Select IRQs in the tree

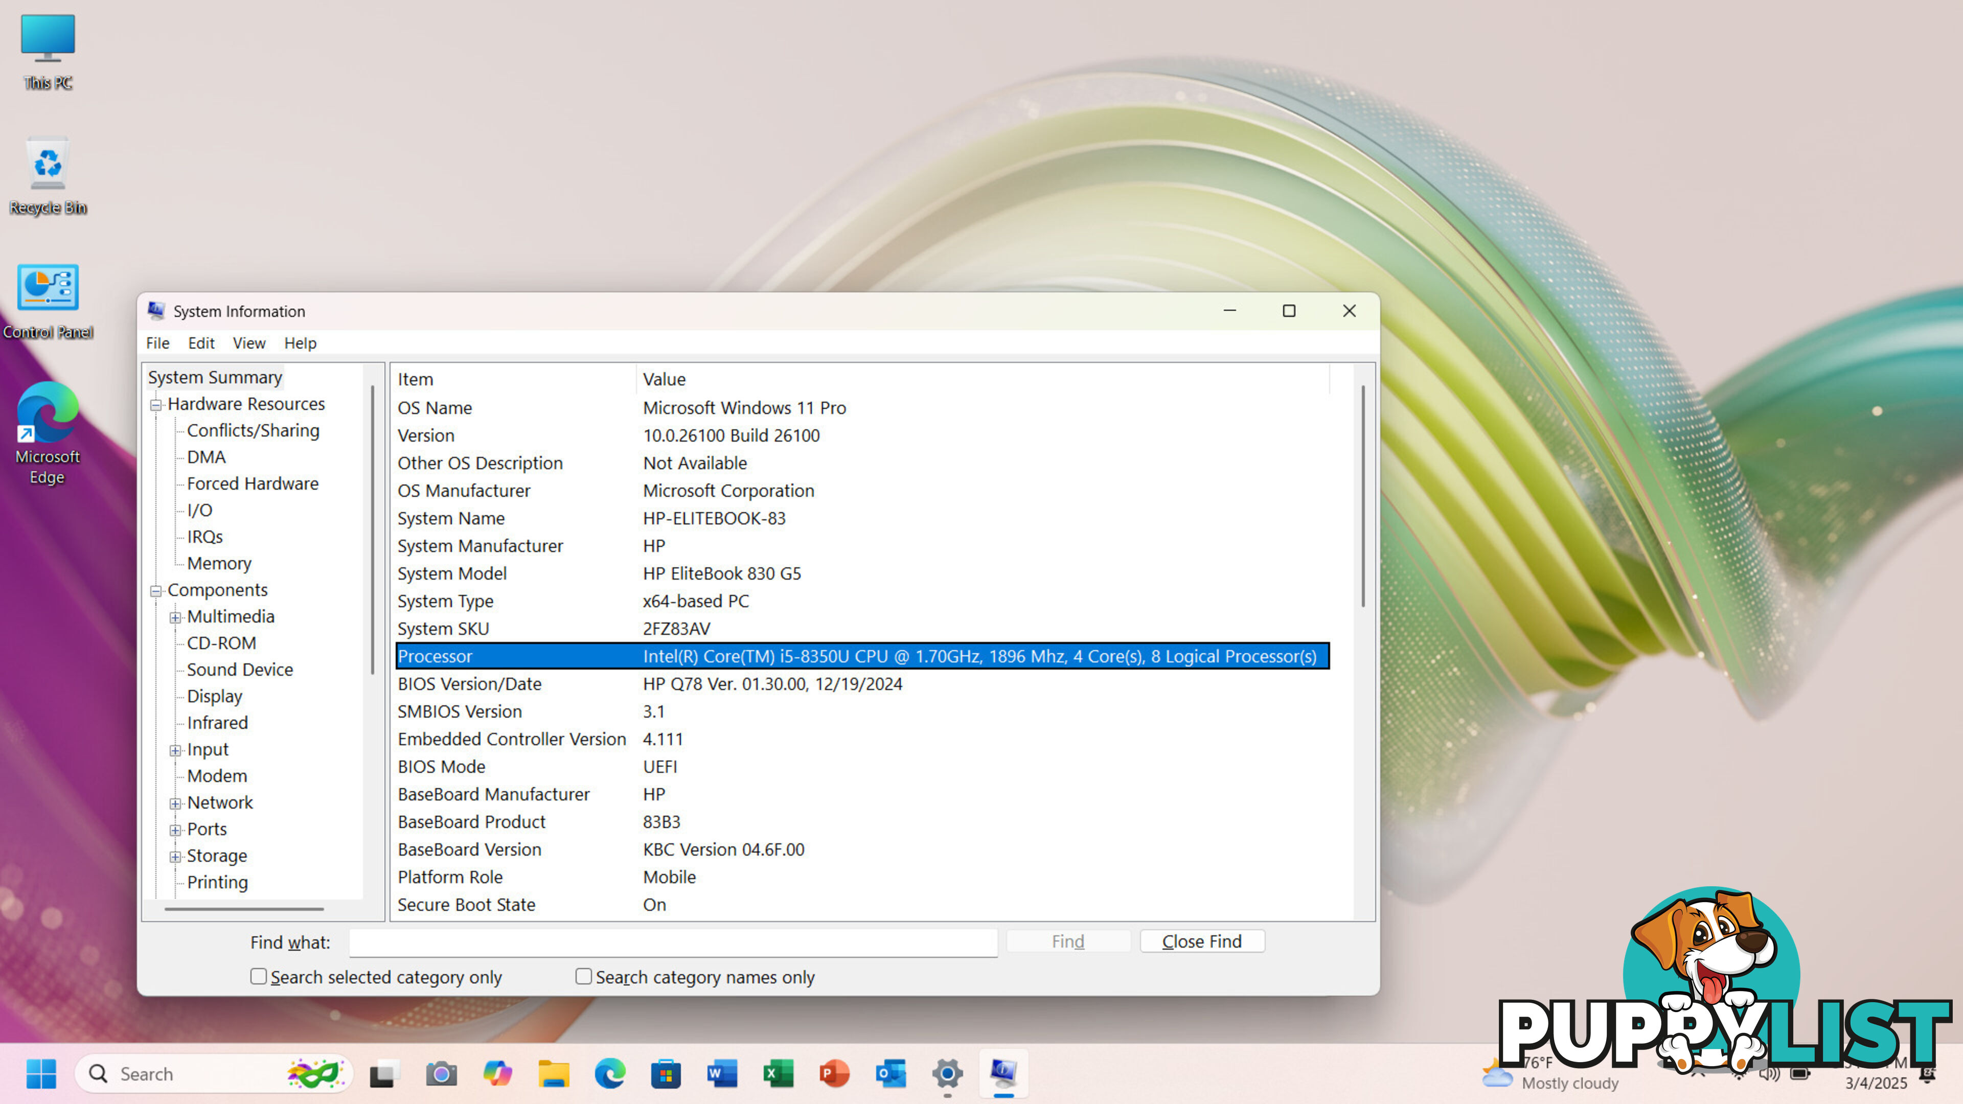(x=205, y=537)
